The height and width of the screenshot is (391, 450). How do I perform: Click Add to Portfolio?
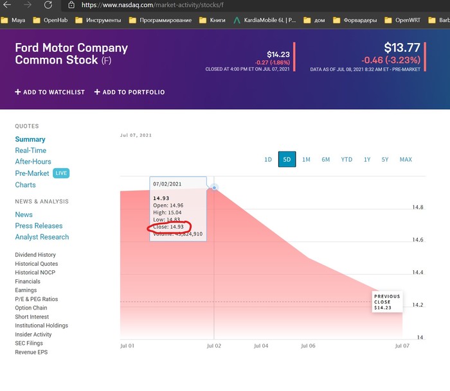point(129,92)
